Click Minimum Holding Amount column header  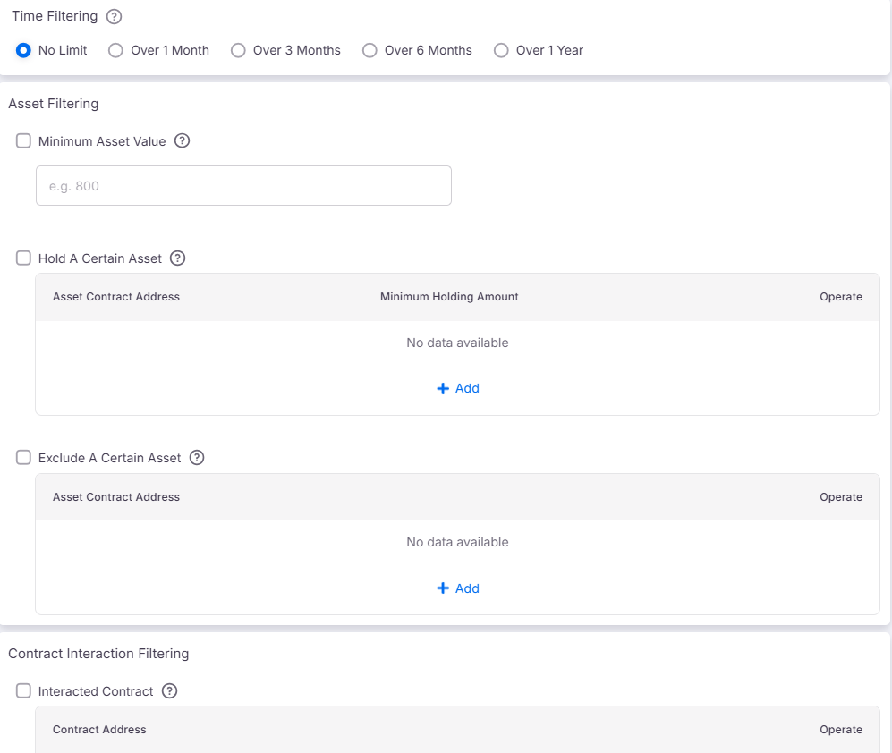tap(449, 297)
